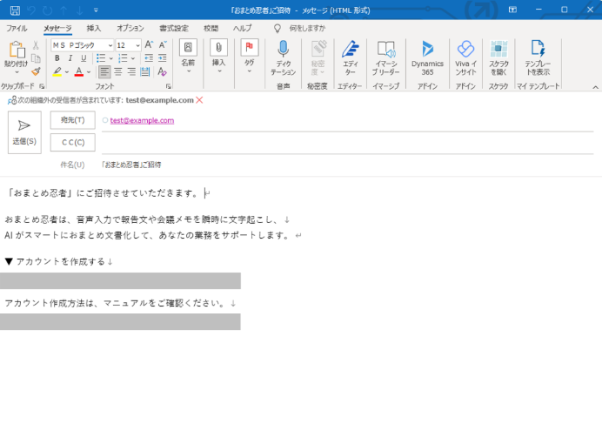
Task: Launch Immersive Reader from the ribbon
Action: [386, 50]
